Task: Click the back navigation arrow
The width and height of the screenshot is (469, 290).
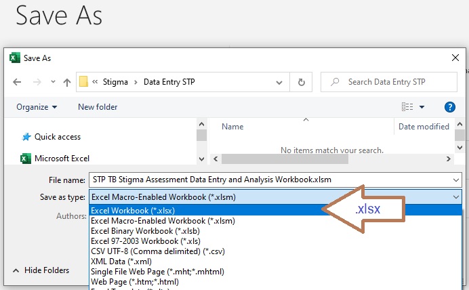Action: [17, 82]
